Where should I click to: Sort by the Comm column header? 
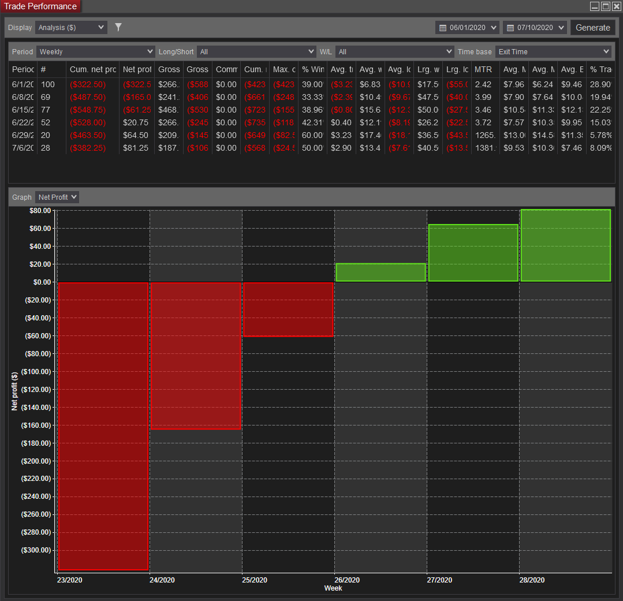tap(226, 69)
